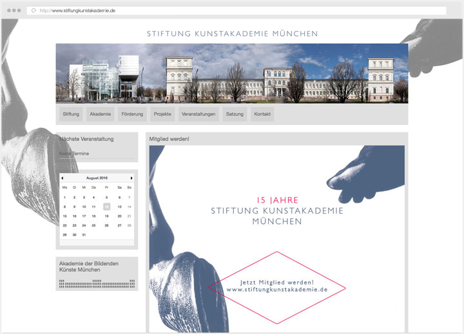Click the Keine Termine text

74,153
